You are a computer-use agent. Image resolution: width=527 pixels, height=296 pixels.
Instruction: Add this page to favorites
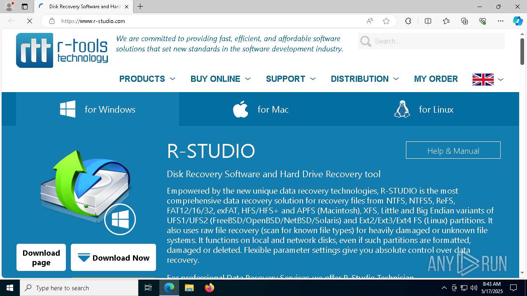386,21
